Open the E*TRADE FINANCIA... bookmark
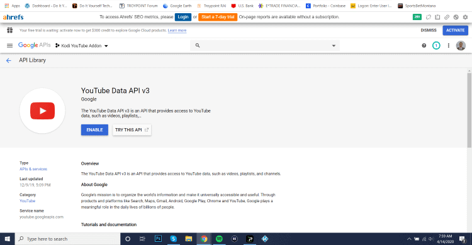This screenshot has width=472, height=245. 279,6
